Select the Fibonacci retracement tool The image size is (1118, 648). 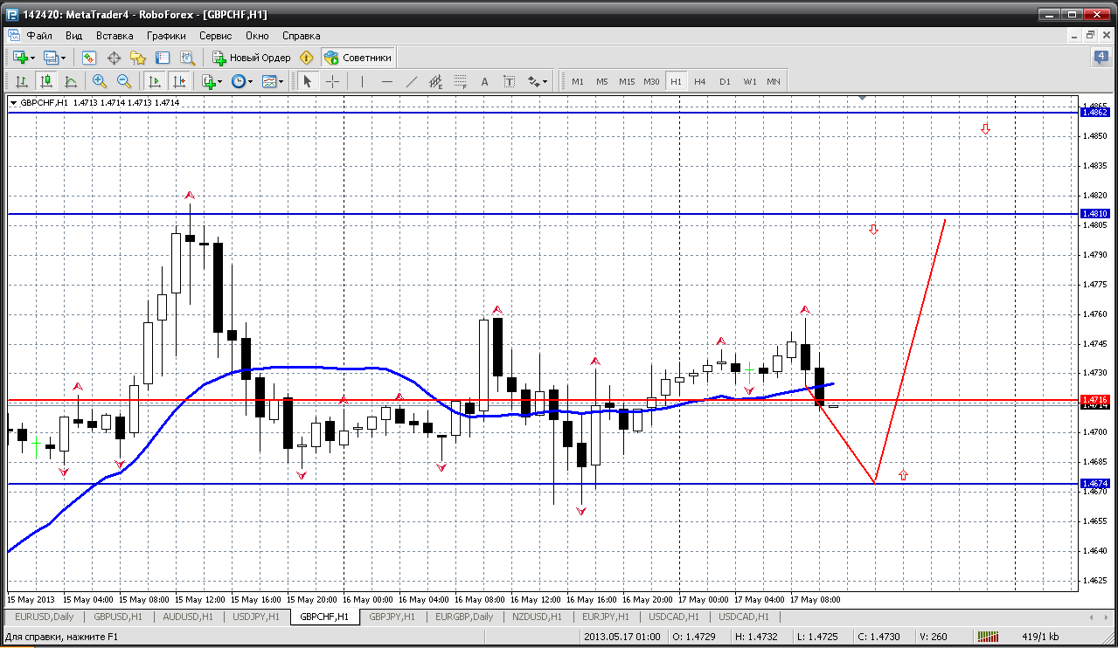pyautogui.click(x=461, y=81)
